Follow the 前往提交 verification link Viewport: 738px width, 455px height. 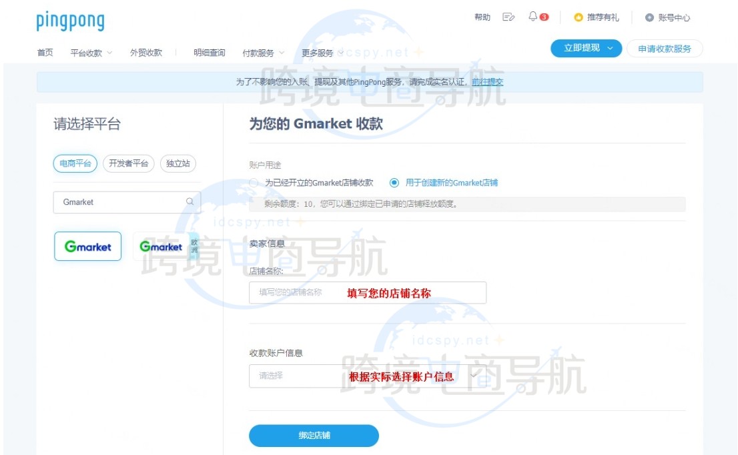coord(488,81)
